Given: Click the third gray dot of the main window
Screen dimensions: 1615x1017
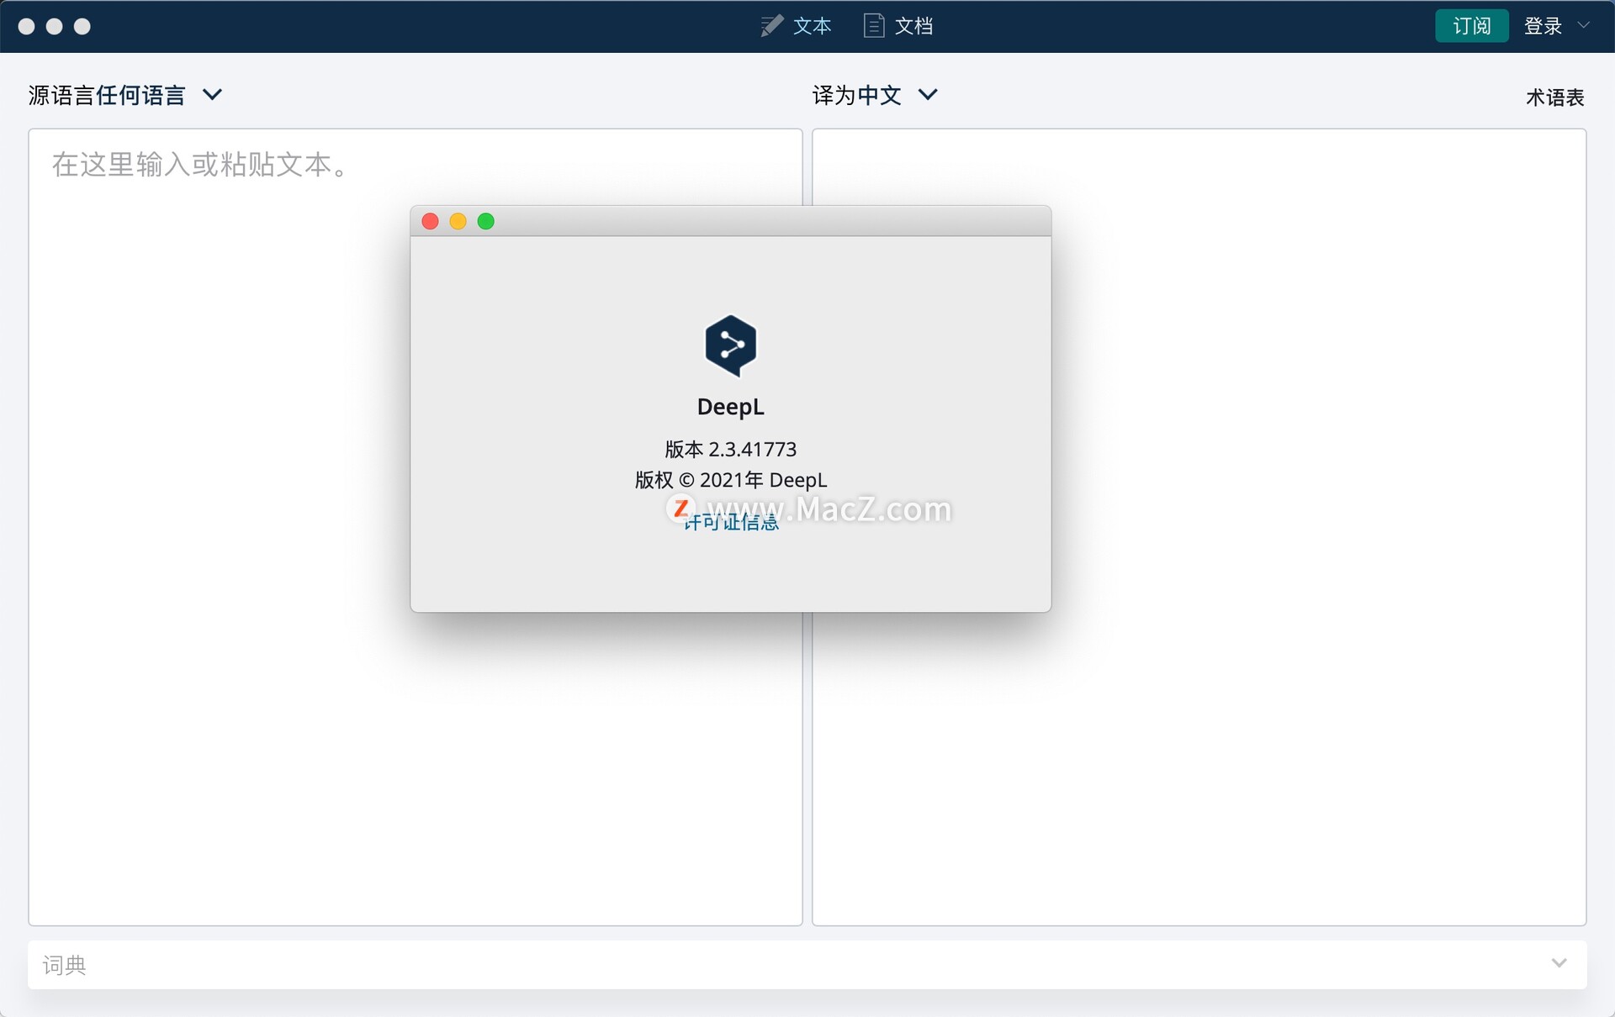Looking at the screenshot, I should point(82,26).
